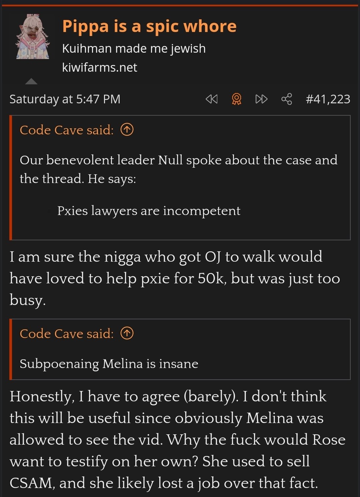The image size is (360, 497).
Task: Click the first "Code Cave said:" quote attribution
Action: pos(67,130)
